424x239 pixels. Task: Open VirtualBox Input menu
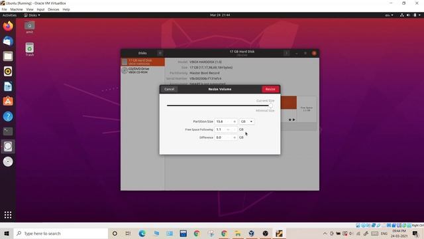coord(40,9)
